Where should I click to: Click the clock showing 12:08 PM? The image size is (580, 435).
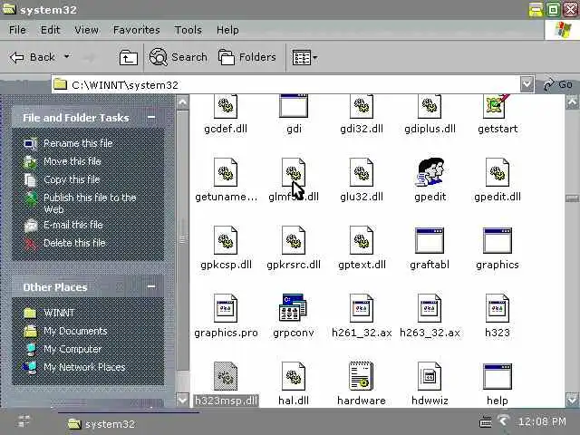(x=542, y=421)
